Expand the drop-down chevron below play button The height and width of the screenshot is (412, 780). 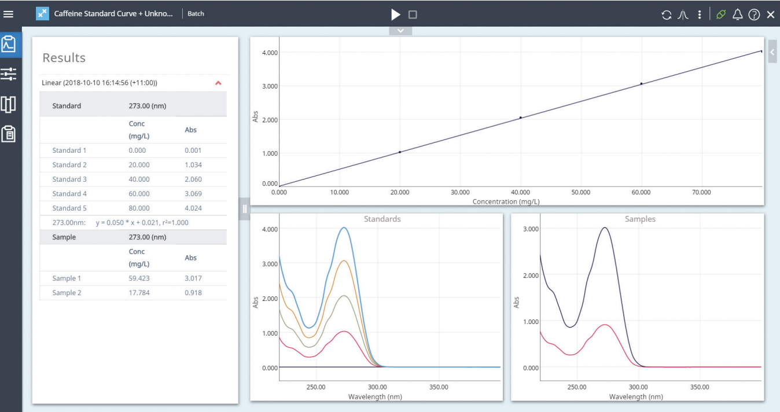point(400,30)
